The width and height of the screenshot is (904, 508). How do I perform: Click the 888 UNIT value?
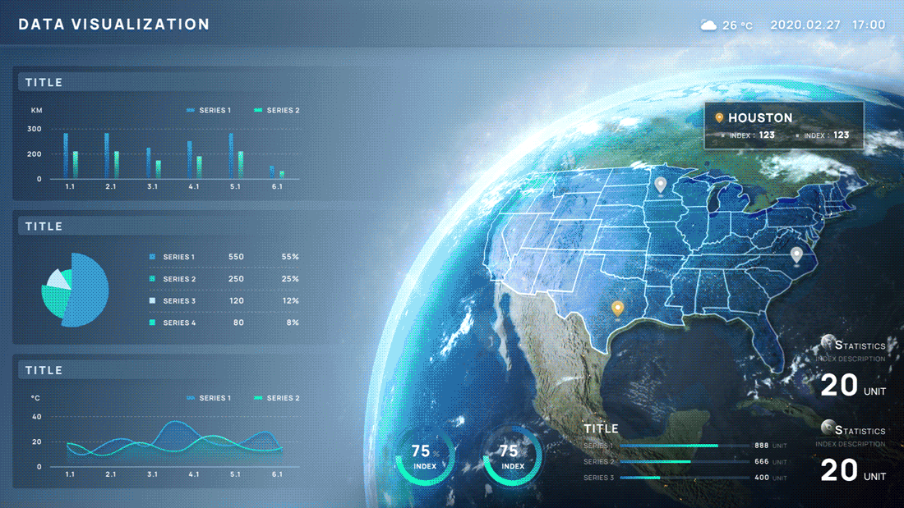point(771,446)
